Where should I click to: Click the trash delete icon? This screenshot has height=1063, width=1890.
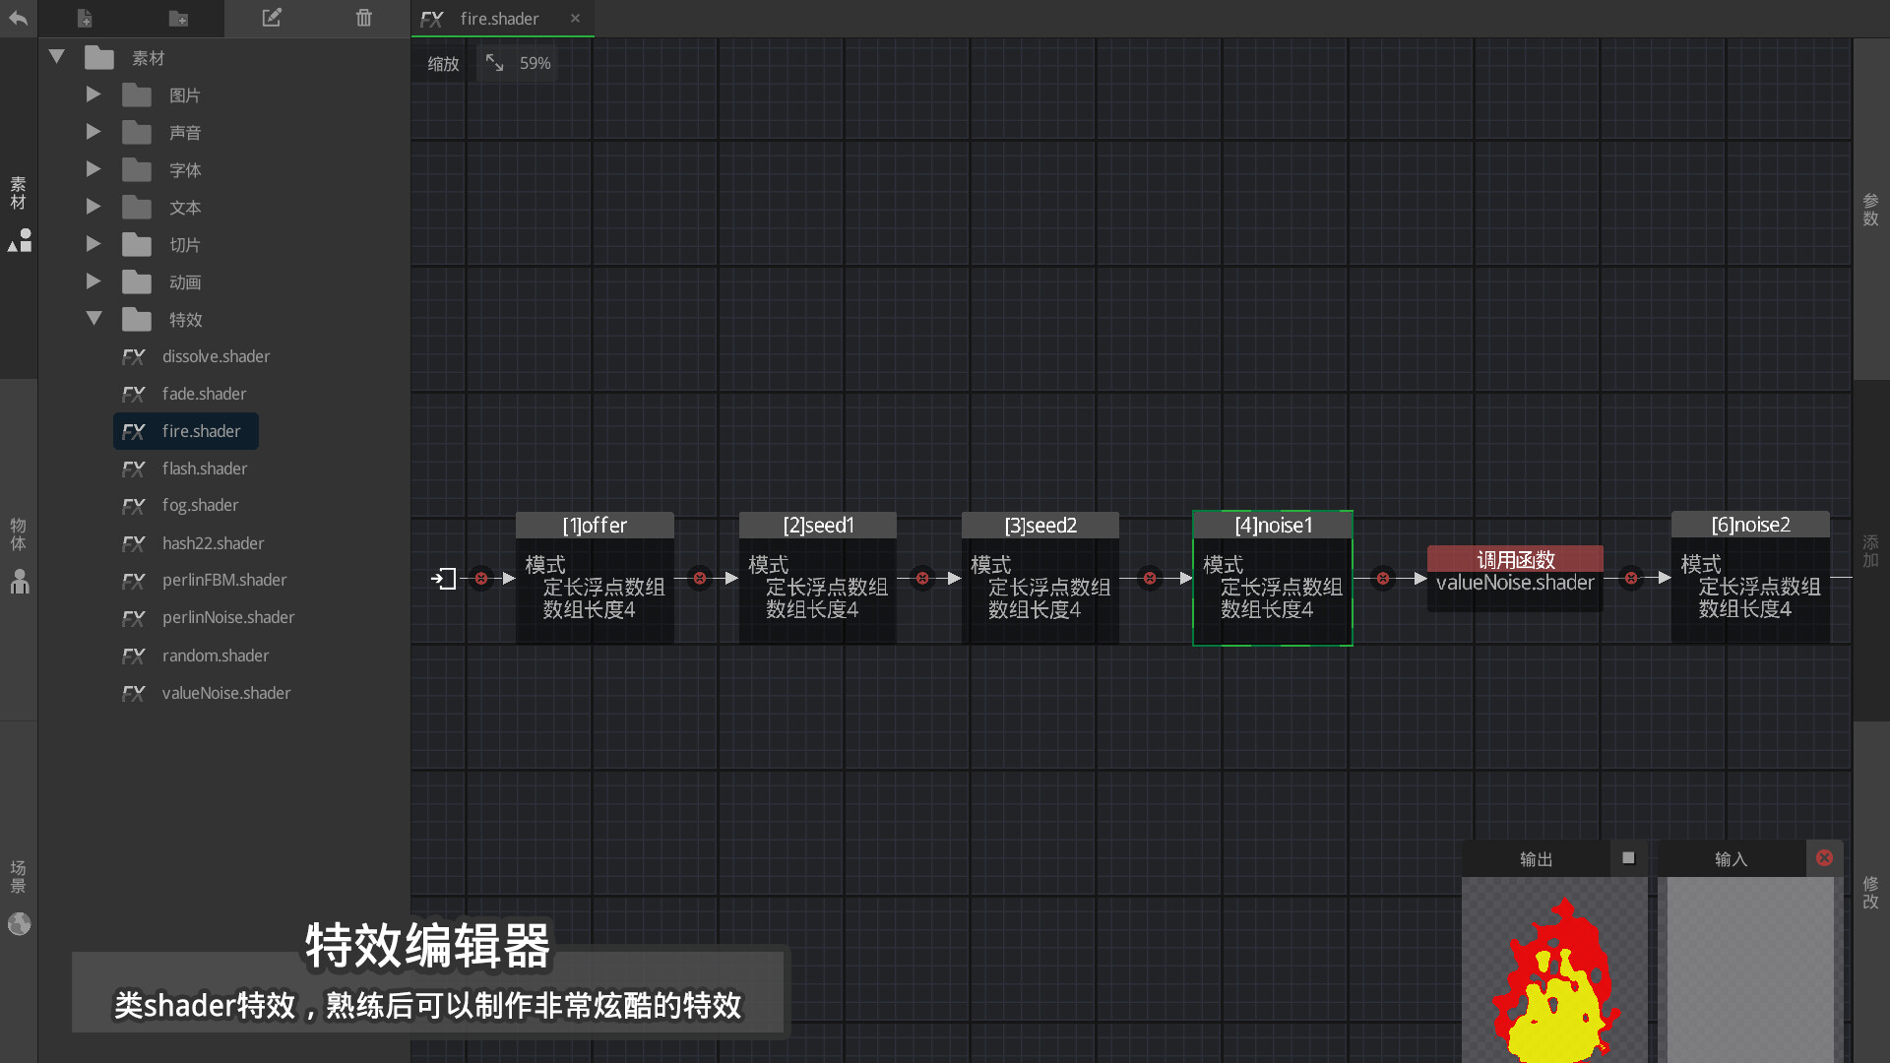364,18
